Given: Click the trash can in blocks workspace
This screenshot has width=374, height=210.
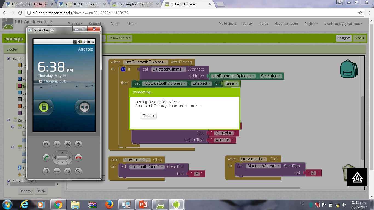Looking at the screenshot, I should click(348, 173).
